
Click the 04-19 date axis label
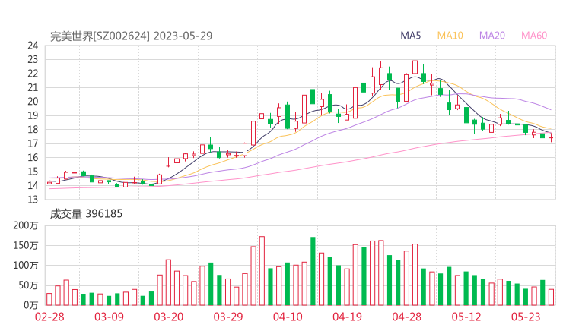347,317
